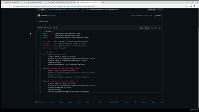Open the robot-framework-course breadcrumb link

57,9
